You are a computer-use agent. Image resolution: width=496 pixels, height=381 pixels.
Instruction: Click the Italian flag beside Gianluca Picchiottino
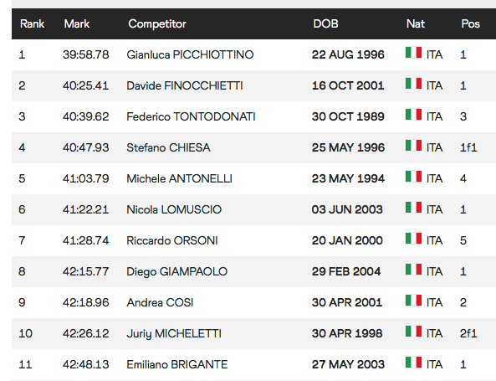(x=413, y=53)
